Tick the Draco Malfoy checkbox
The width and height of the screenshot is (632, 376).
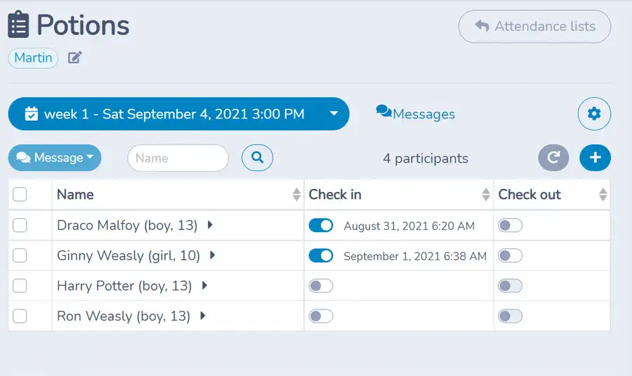click(20, 225)
